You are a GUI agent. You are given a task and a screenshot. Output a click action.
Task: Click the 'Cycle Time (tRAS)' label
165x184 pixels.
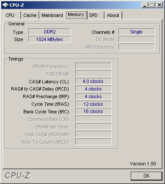50,104
